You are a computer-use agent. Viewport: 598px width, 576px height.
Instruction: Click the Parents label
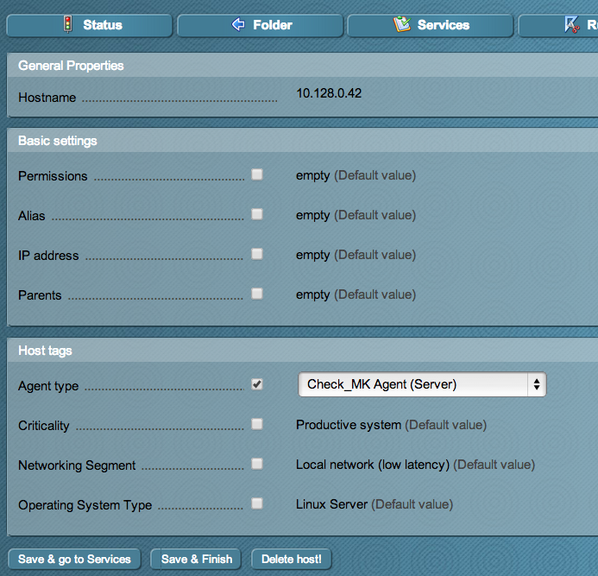click(x=40, y=295)
